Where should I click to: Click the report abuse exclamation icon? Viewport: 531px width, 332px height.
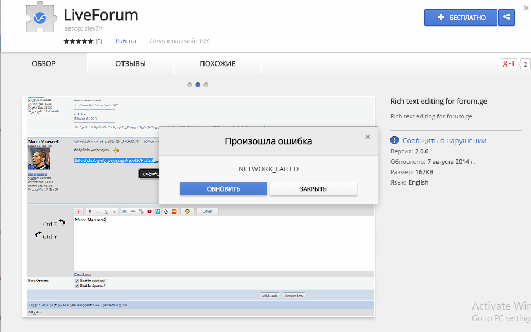click(395, 140)
